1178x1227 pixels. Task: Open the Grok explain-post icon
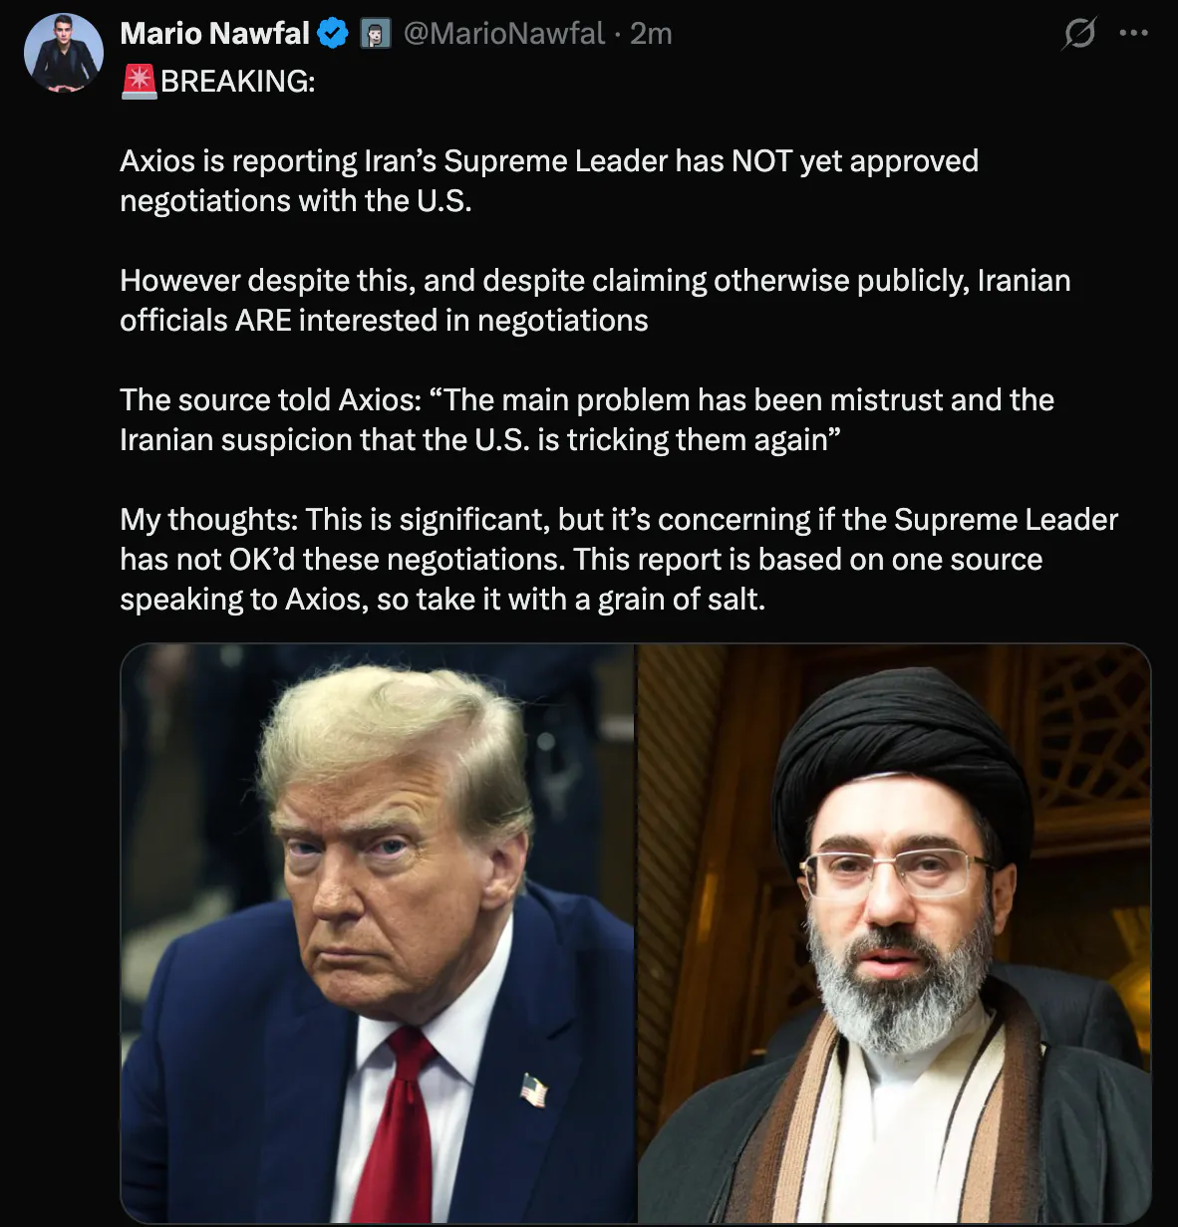point(1078,34)
